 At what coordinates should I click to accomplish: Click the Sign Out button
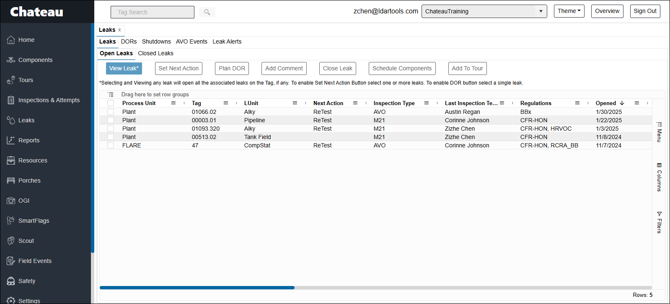pyautogui.click(x=645, y=11)
